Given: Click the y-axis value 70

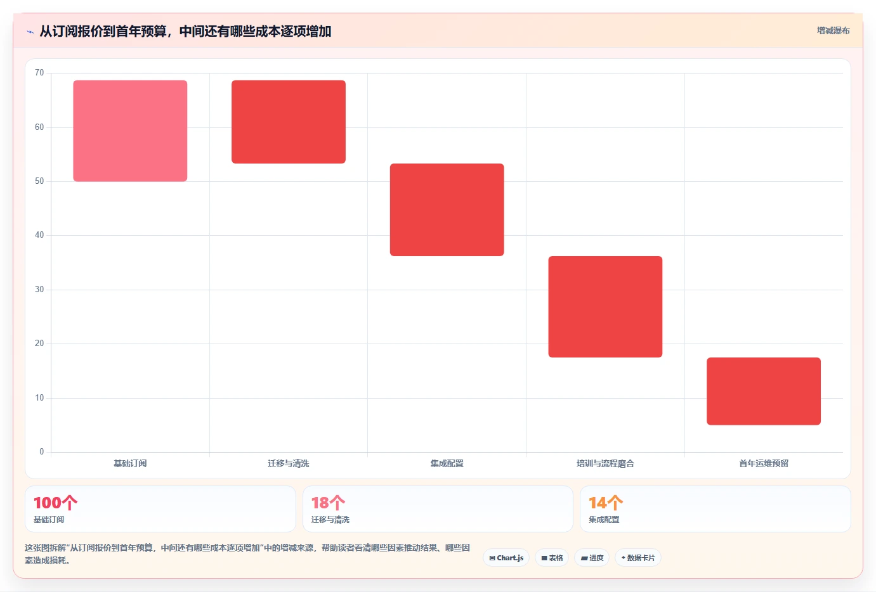Looking at the screenshot, I should click(x=39, y=73).
